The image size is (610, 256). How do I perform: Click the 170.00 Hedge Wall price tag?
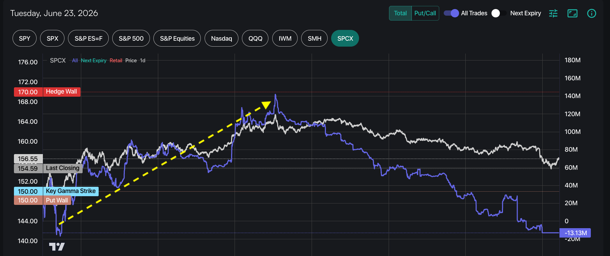pyautogui.click(x=28, y=92)
